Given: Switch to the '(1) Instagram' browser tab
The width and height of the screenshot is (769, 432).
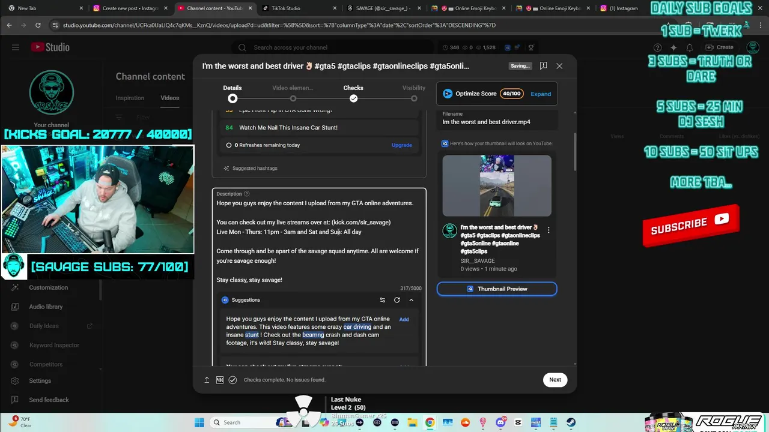Looking at the screenshot, I should pos(619,8).
